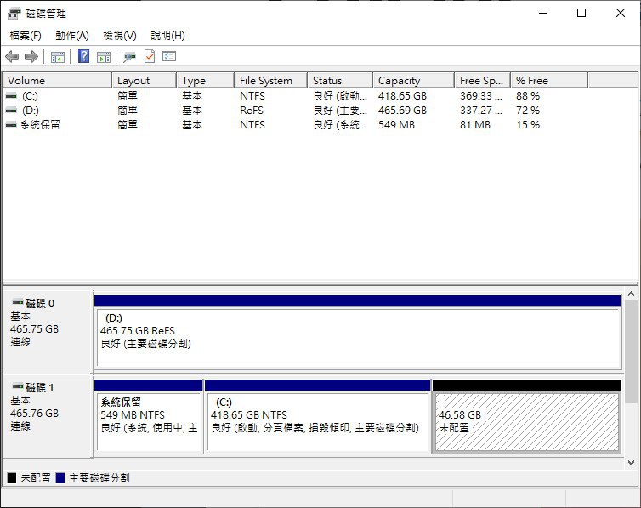This screenshot has height=508, width=641.
Task: Select the (D:) volume in the list
Action: [x=31, y=111]
